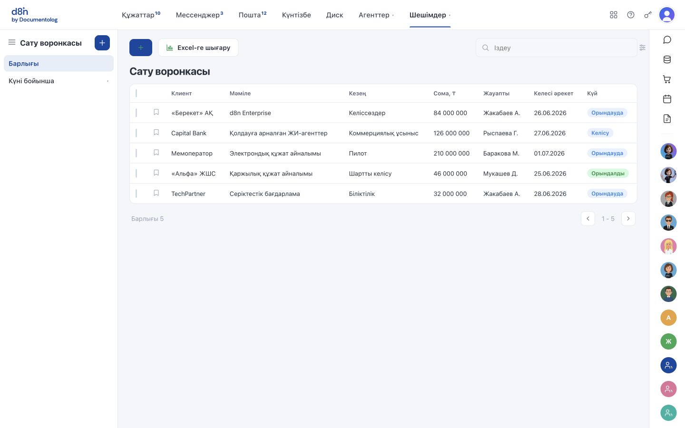
Task: Click the Орындалды status badge
Action: tap(607, 174)
